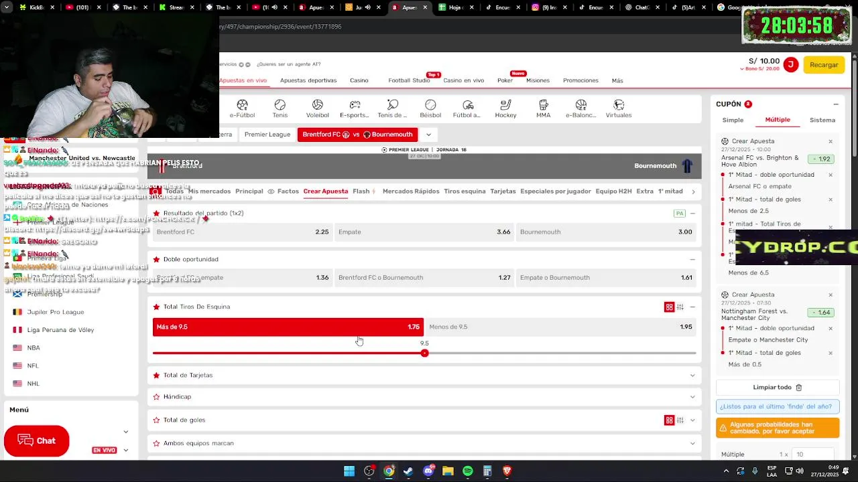This screenshot has width=858, height=482.
Task: Open the e-Baloncesto sport icon
Action: point(581,105)
